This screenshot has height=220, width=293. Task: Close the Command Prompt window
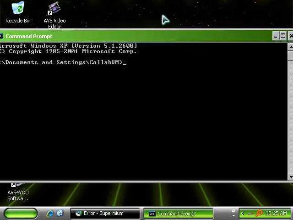[x=290, y=36]
